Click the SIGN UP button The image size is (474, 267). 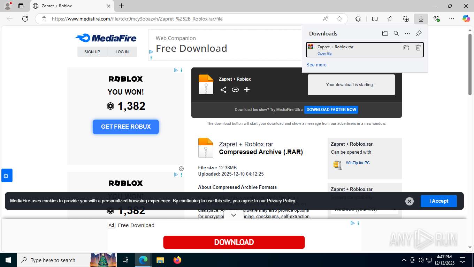point(92,52)
